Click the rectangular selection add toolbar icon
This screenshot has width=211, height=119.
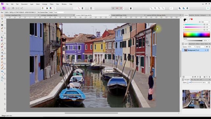75,8
